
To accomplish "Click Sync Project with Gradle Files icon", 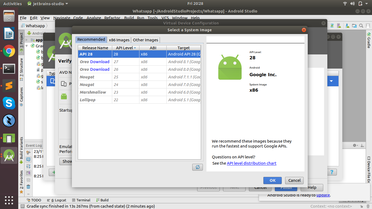I will [x=332, y=26].
